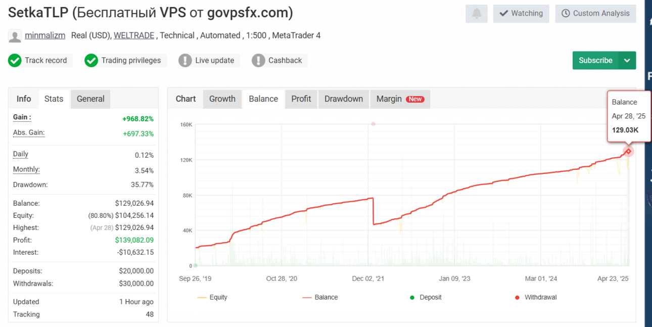Image resolution: width=652 pixels, height=327 pixels.
Task: Click the notification bell icon
Action: coord(477,14)
